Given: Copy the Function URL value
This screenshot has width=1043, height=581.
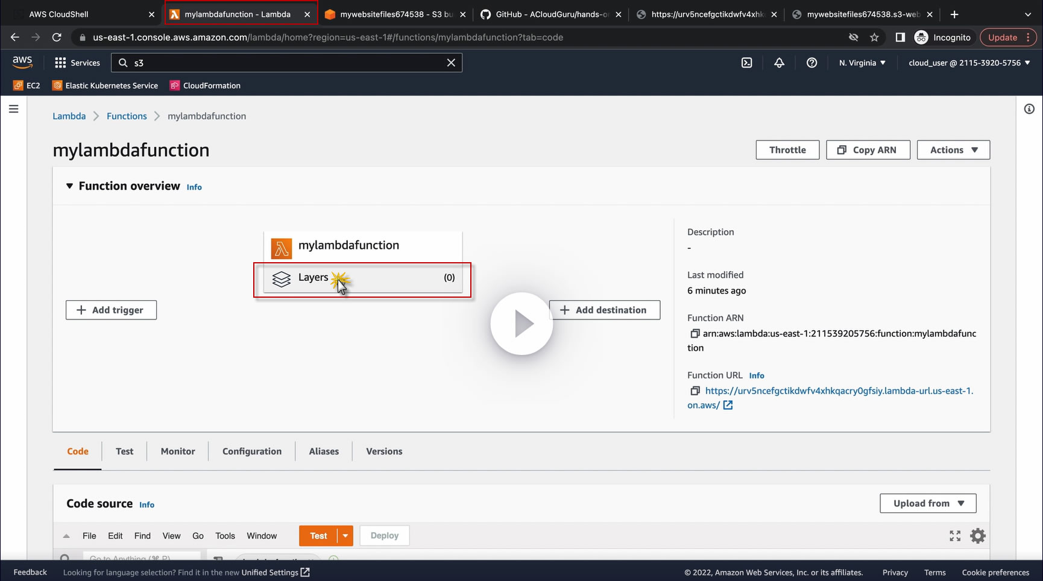Looking at the screenshot, I should pos(695,391).
